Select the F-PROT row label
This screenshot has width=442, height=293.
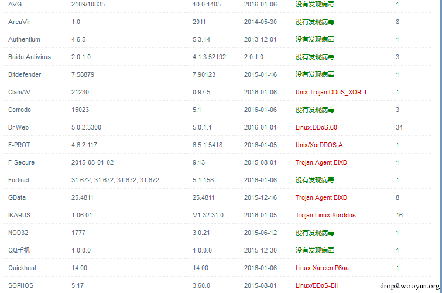click(19, 145)
